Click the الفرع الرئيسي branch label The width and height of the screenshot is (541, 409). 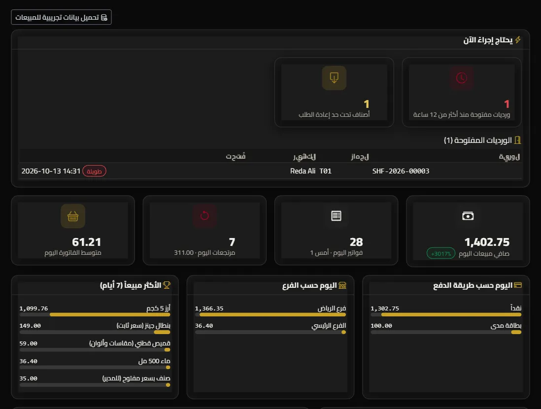pos(329,326)
